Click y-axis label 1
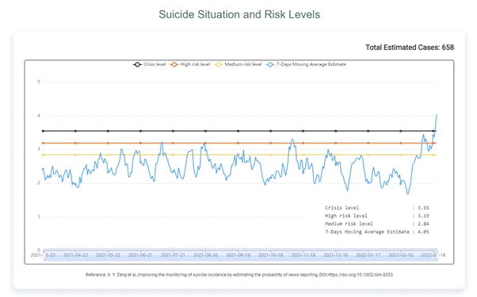This screenshot has height=297, width=477. 39,216
